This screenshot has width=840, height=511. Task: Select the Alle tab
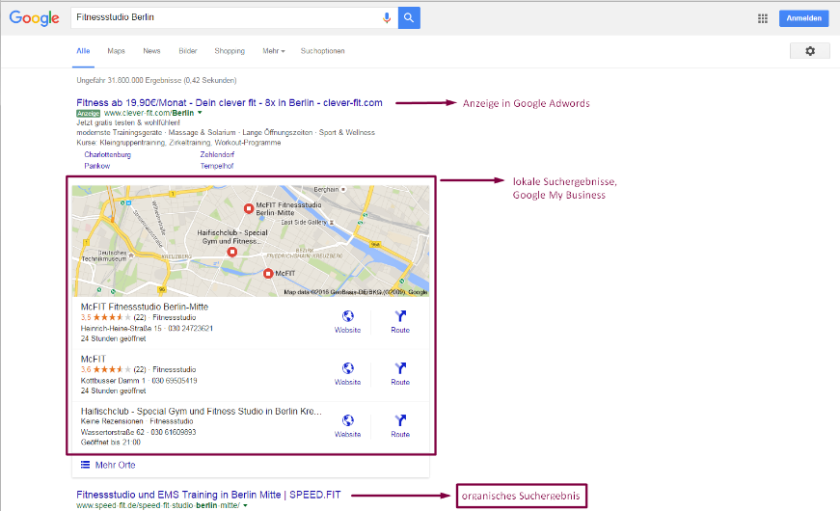83,51
